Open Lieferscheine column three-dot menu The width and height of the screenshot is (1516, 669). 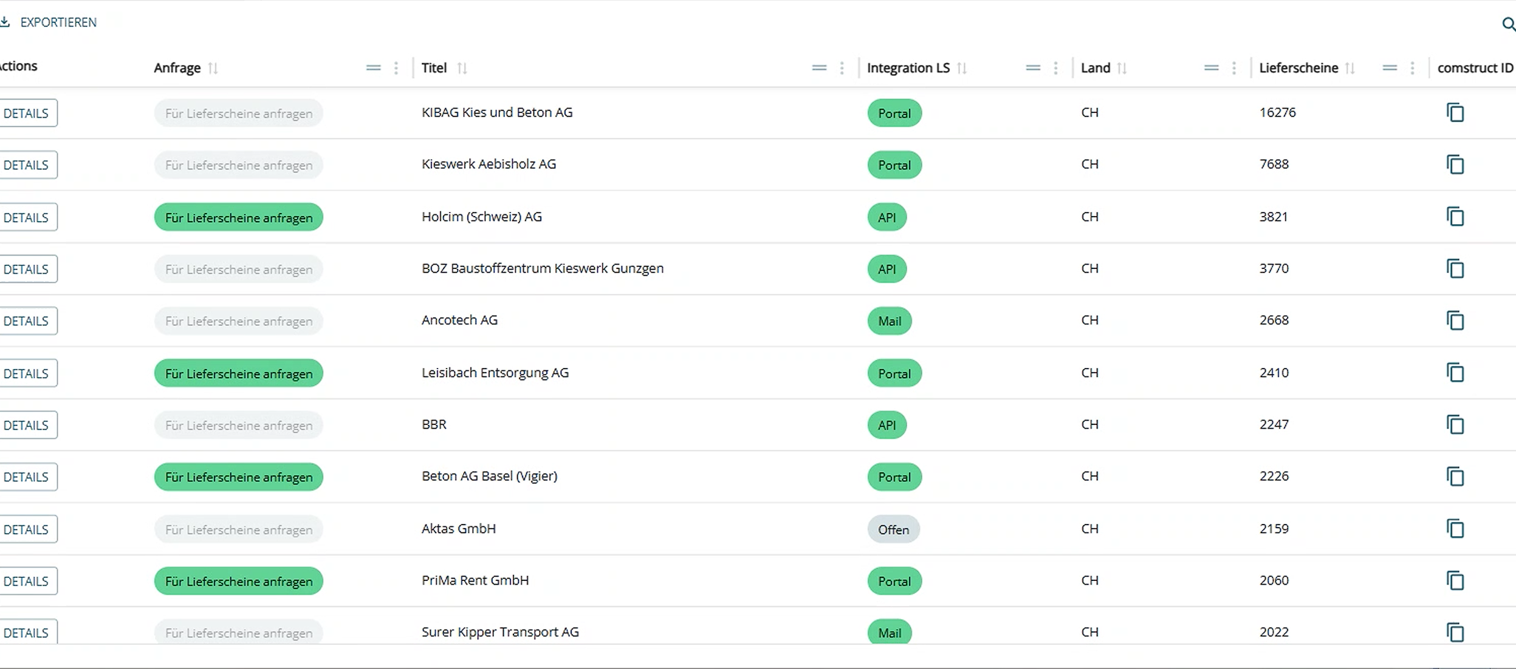[1412, 68]
